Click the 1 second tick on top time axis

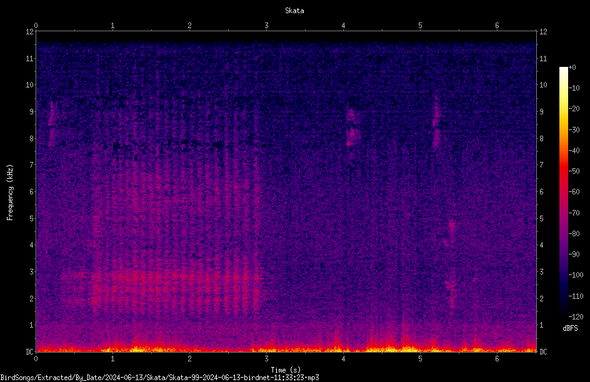pyautogui.click(x=112, y=26)
